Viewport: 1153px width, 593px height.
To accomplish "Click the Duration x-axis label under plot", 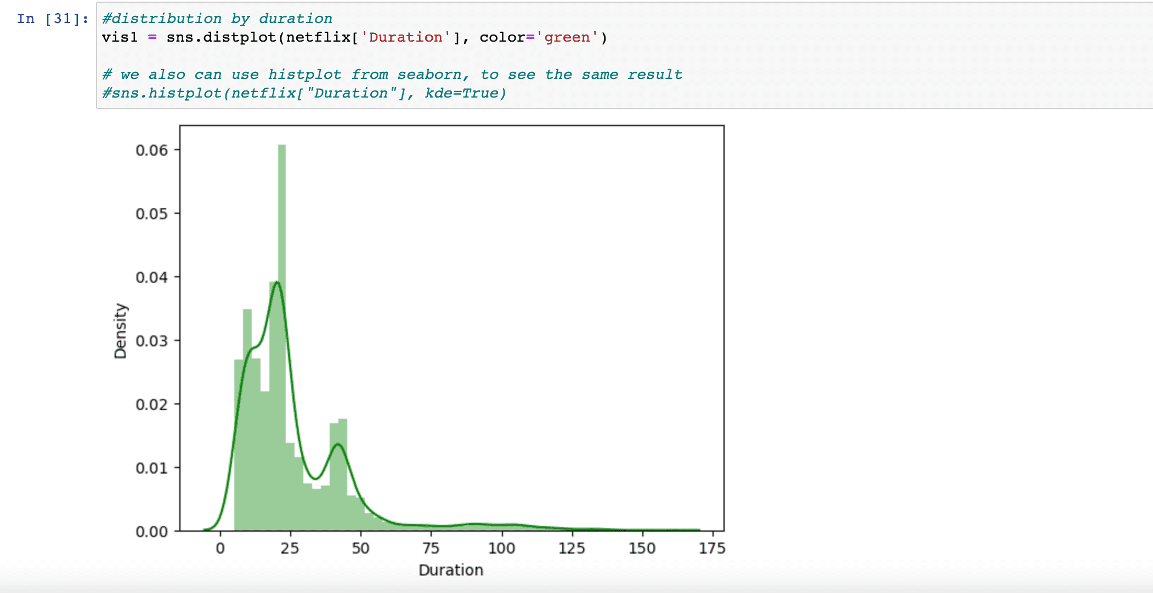I will (x=450, y=570).
